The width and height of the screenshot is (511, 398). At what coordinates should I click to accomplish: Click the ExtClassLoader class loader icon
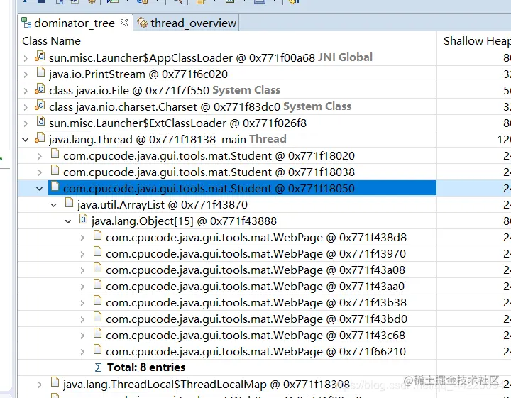pos(40,121)
